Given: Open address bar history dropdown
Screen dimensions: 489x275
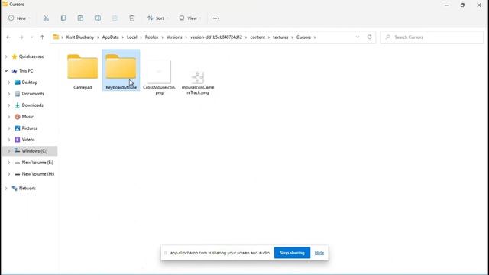Looking at the screenshot, I should tap(358, 37).
